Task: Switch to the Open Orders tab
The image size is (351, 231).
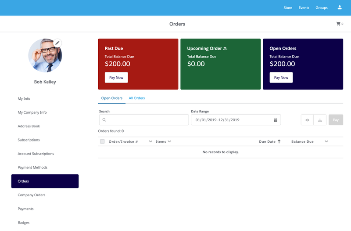Action: [112, 98]
